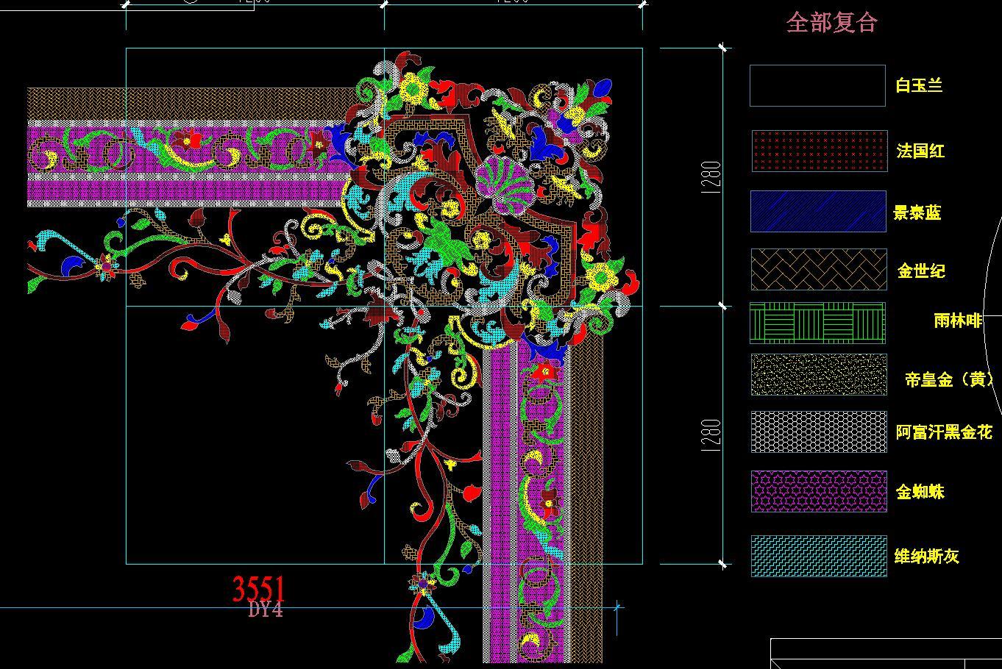Image resolution: width=1002 pixels, height=669 pixels.
Task: Click the 阿富汗黑金花 label text
Action: click(x=945, y=432)
